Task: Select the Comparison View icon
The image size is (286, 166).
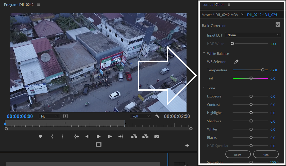Action: [99, 144]
